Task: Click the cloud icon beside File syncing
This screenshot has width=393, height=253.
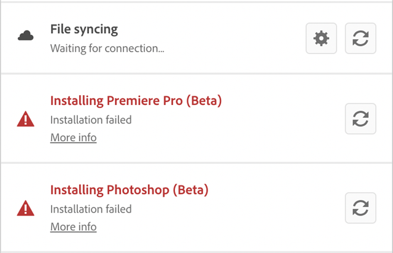Action: [x=26, y=36]
